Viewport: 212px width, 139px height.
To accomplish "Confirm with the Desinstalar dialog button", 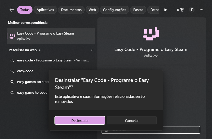I will click(x=80, y=121).
